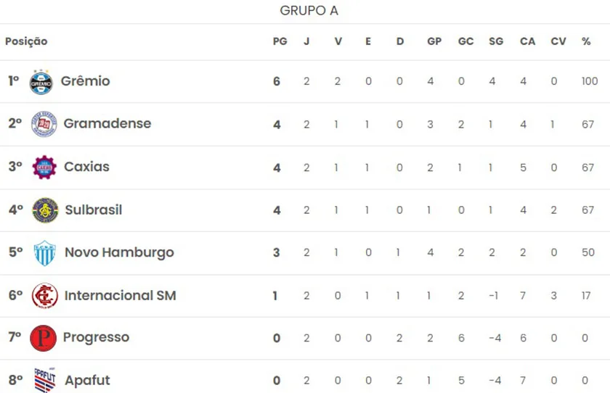Click the Gramadense team logo
Screen dimensions: 610x393
coord(44,124)
